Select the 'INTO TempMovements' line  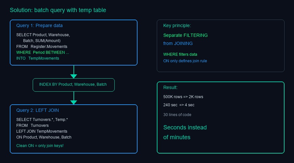point(38,58)
